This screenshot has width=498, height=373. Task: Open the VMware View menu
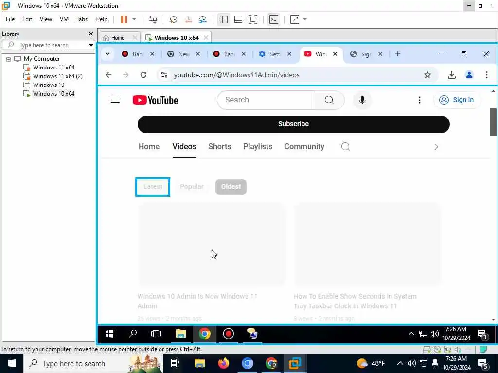46,19
